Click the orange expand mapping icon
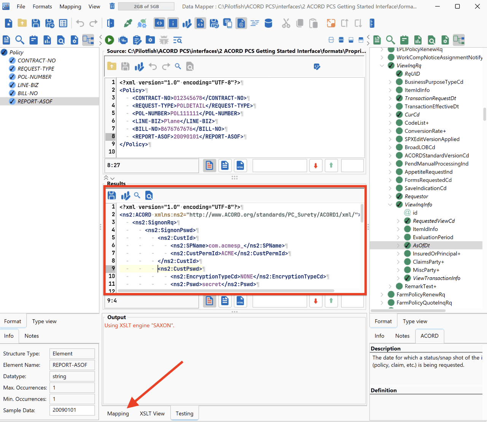 coord(331,24)
